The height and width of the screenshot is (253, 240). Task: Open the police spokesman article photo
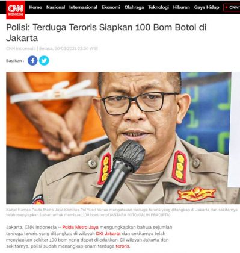coord(118,138)
